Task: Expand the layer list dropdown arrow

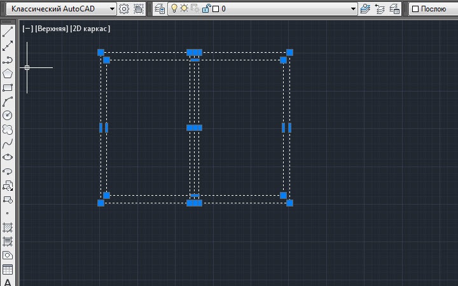Action: coord(353,9)
